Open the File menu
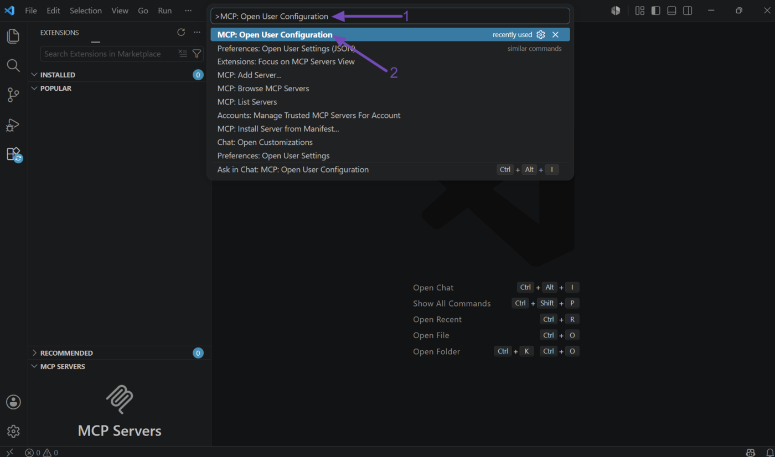This screenshot has width=775, height=457. click(x=31, y=11)
